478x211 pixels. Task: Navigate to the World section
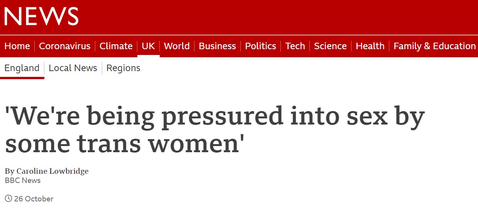tap(177, 46)
